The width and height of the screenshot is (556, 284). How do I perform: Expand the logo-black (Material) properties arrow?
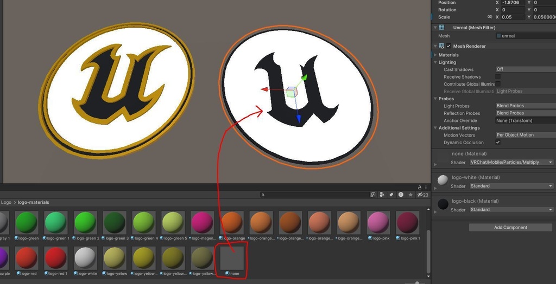(435, 212)
